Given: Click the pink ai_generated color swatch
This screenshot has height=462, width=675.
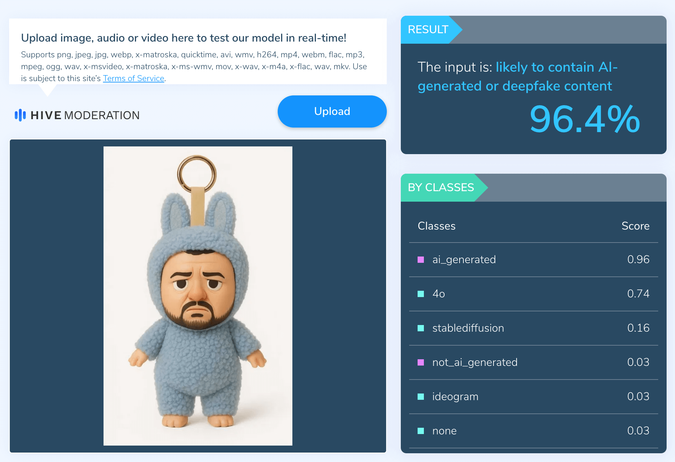Looking at the screenshot, I should [421, 260].
